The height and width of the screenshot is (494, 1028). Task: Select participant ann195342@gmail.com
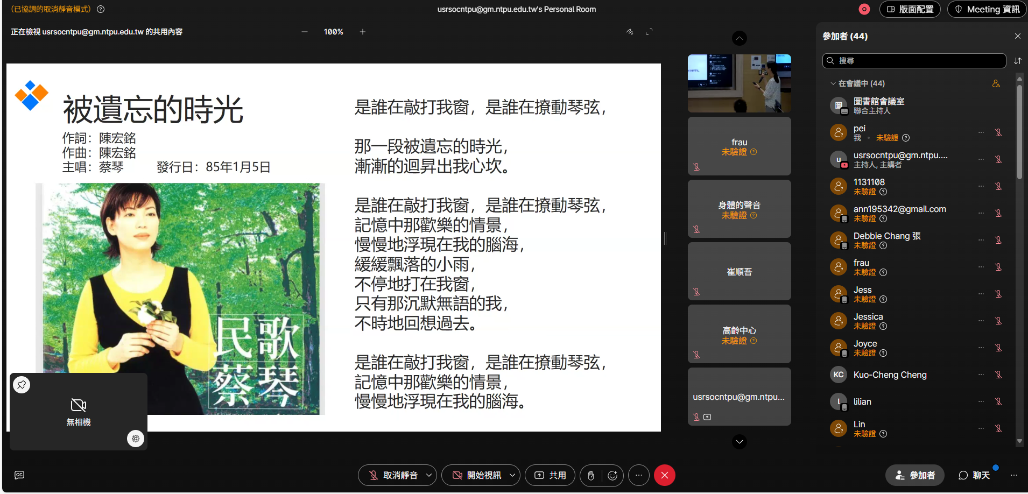point(917,213)
